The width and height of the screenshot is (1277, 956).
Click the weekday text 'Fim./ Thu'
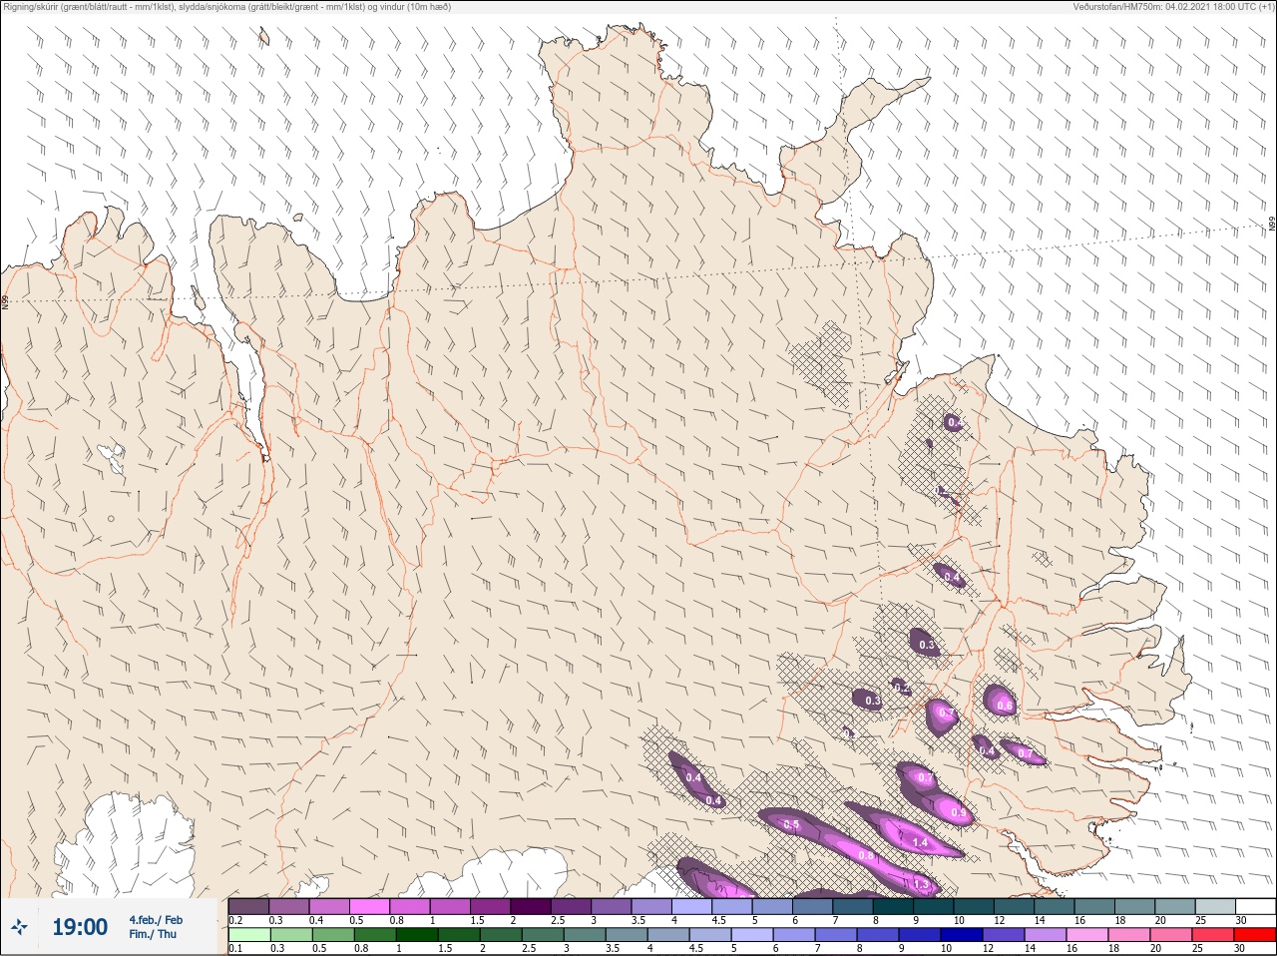(x=153, y=934)
